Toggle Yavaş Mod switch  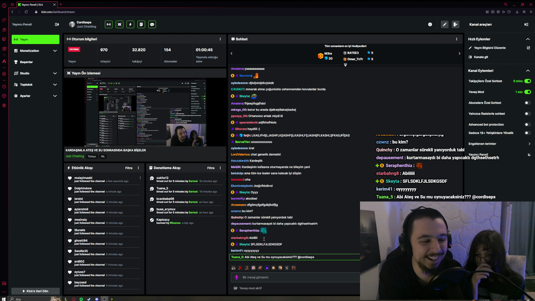[527, 92]
